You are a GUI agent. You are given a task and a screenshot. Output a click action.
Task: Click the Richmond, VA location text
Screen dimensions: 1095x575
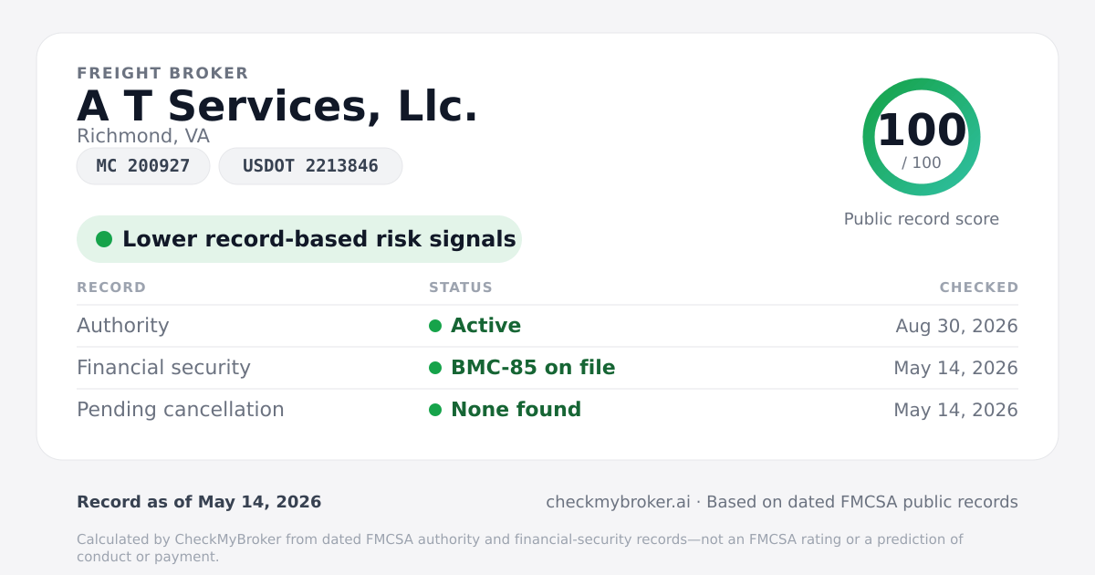143,136
